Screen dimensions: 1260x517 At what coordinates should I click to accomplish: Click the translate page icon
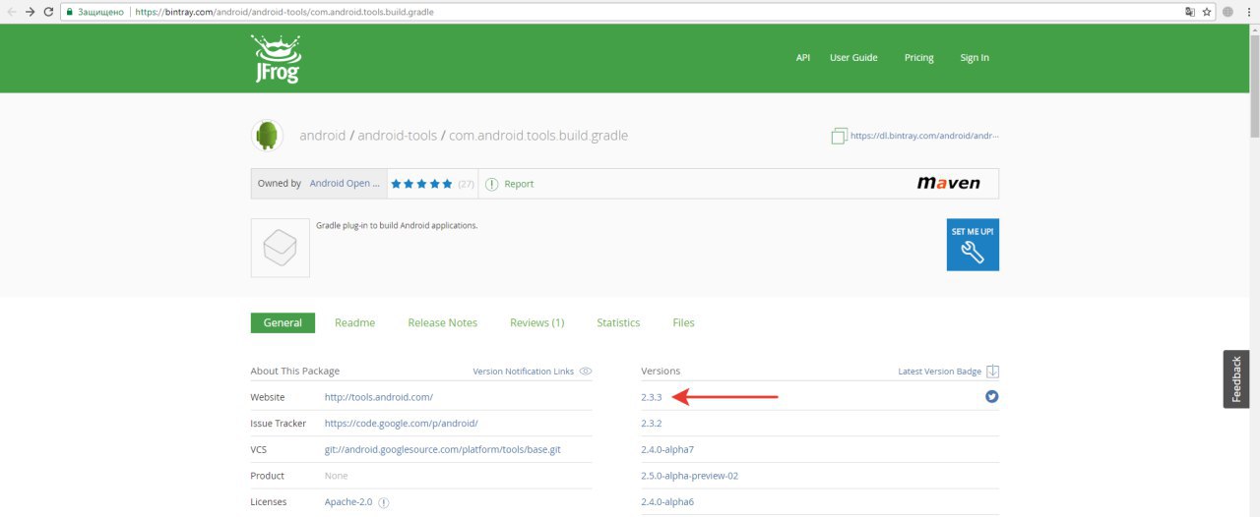pos(1190,12)
